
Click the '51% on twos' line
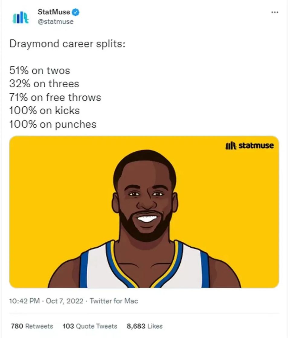click(x=40, y=70)
